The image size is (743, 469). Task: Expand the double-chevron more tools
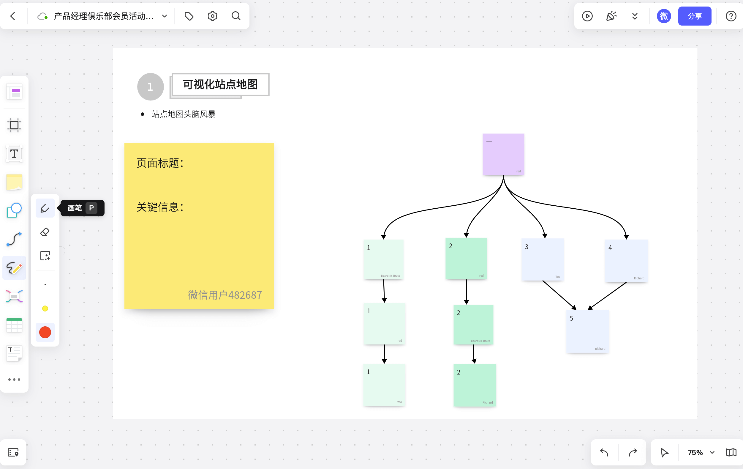coord(635,16)
